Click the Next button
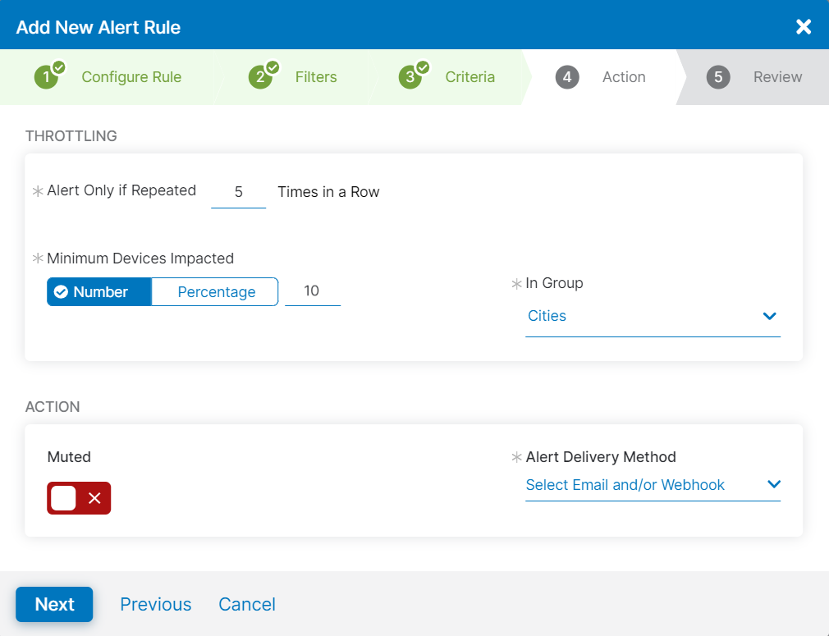 (x=54, y=604)
